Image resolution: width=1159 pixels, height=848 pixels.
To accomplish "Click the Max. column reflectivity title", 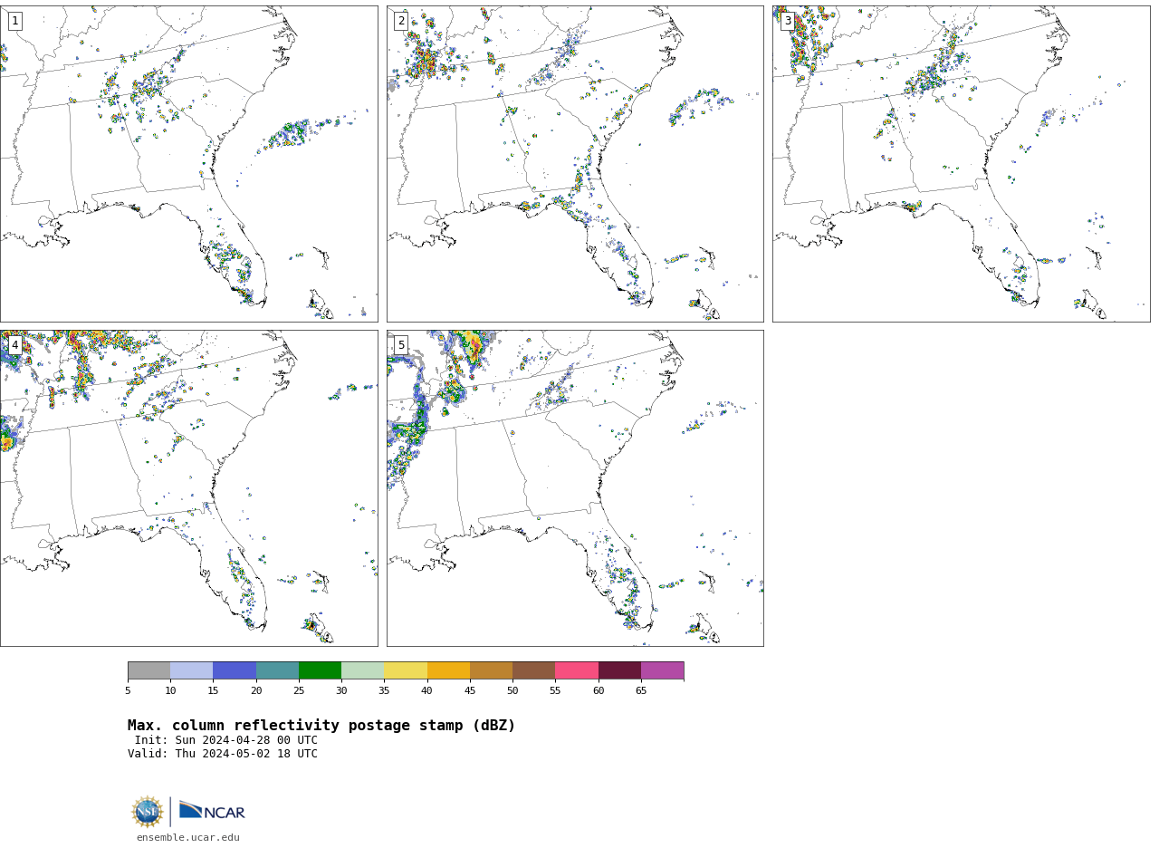I will tap(321, 726).
